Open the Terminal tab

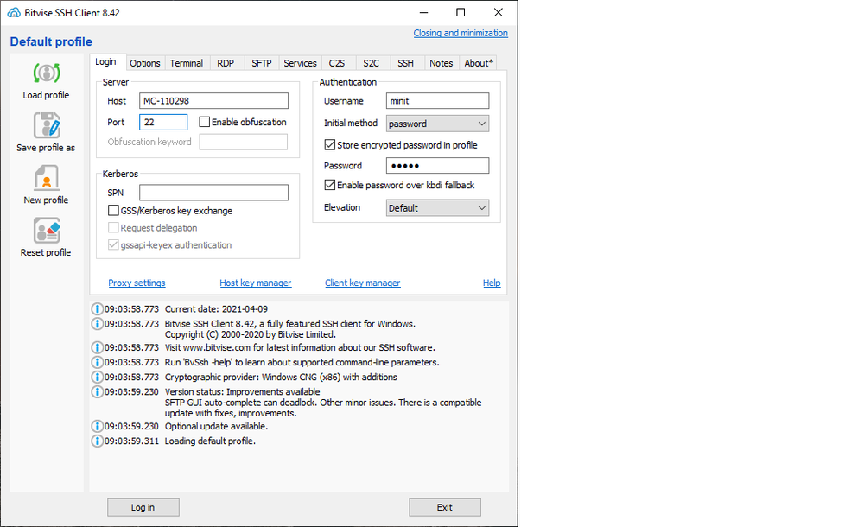tap(186, 62)
